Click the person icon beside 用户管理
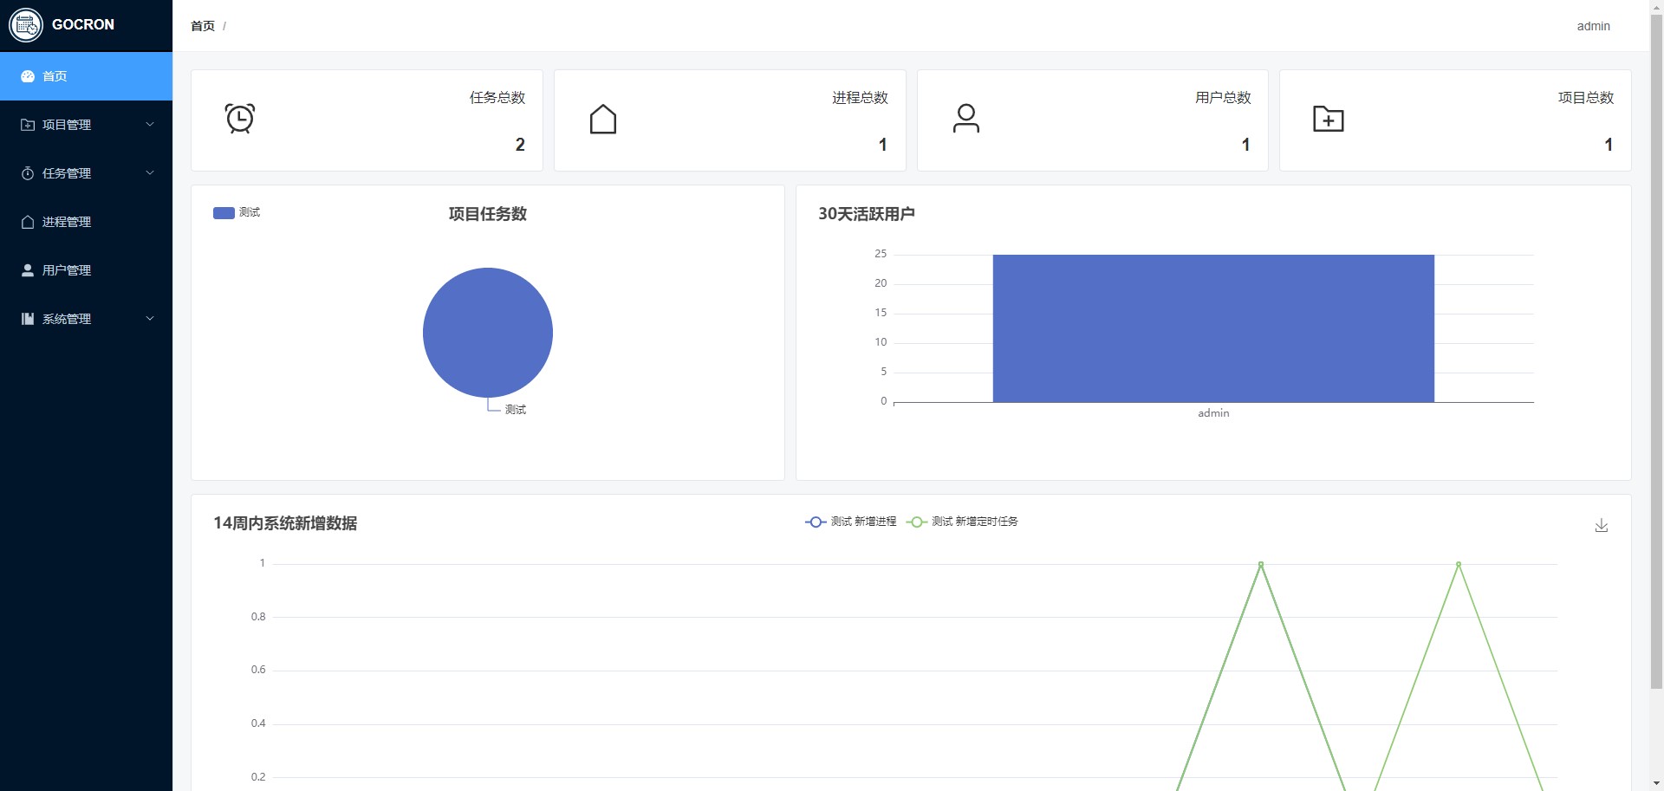Image resolution: width=1664 pixels, height=791 pixels. (28, 270)
